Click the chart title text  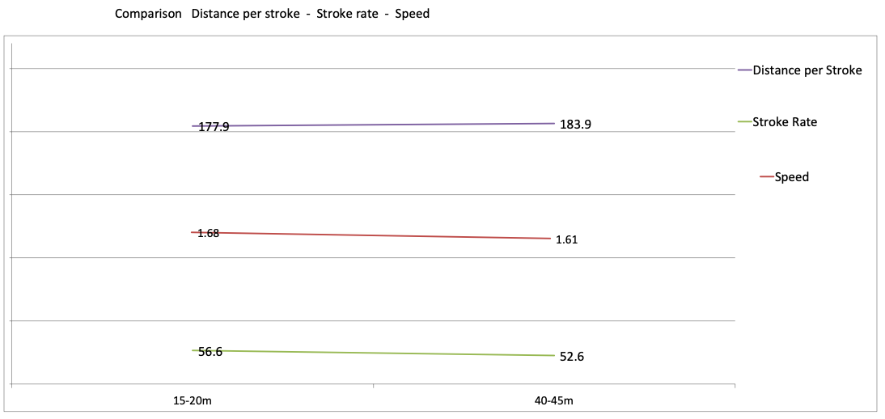273,14
